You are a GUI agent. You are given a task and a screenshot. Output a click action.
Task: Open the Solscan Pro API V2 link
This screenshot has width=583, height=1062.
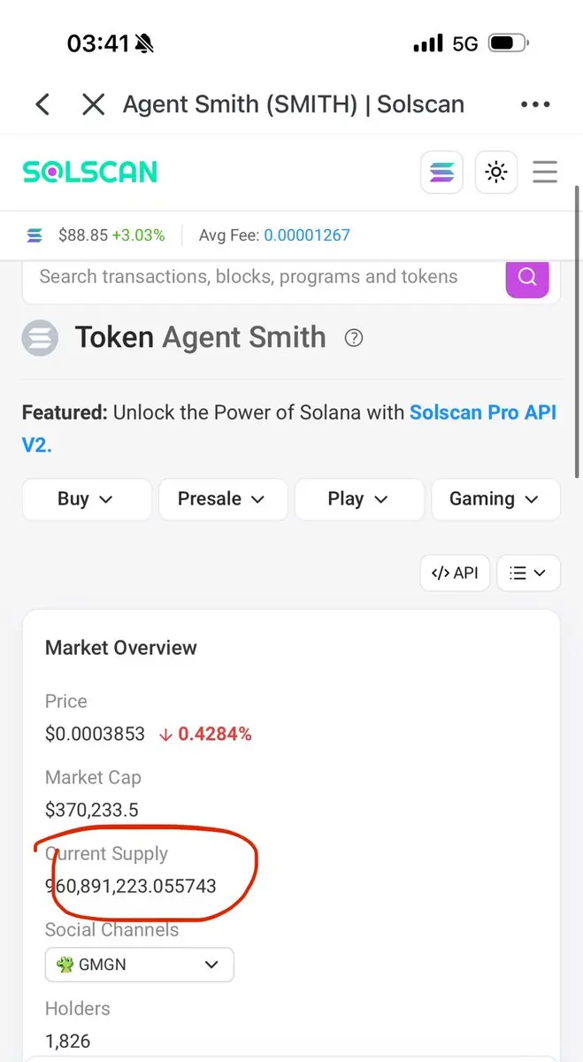289,427
